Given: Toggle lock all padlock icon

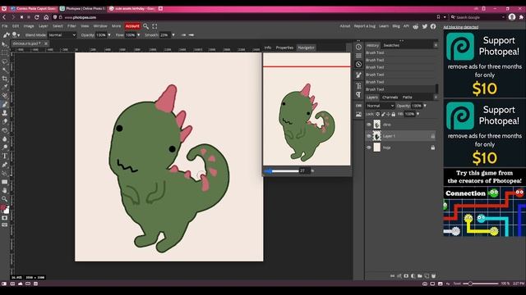Looking at the screenshot, I should click(393, 114).
